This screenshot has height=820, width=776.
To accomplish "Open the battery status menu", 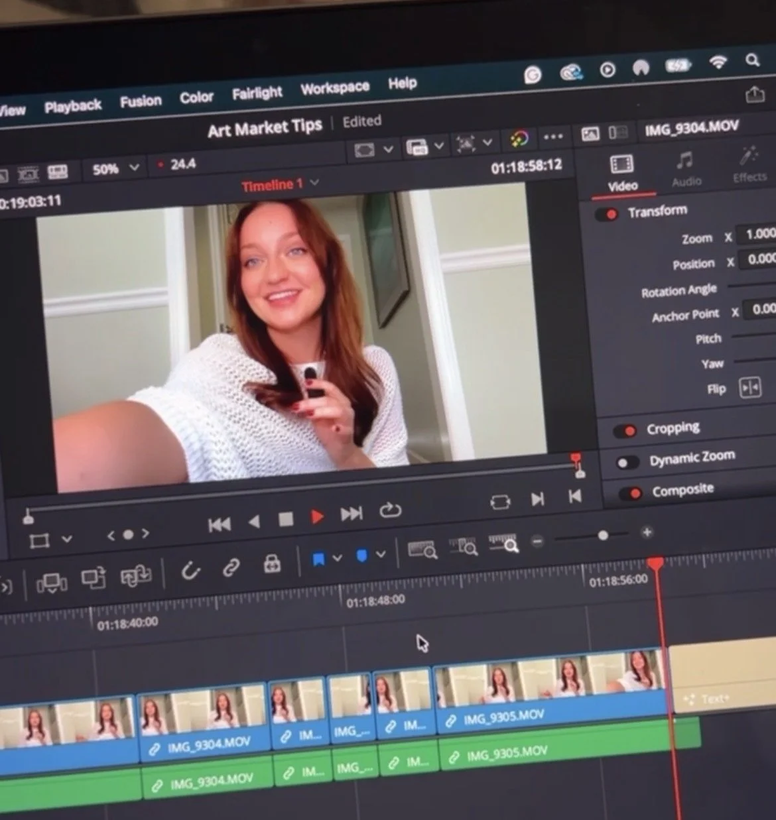I will pos(679,66).
